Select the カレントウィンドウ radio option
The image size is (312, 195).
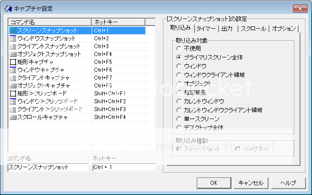point(179,101)
